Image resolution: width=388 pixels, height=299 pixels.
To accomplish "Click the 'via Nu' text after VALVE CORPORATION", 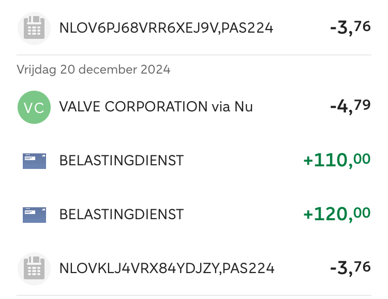I will pyautogui.click(x=232, y=107).
